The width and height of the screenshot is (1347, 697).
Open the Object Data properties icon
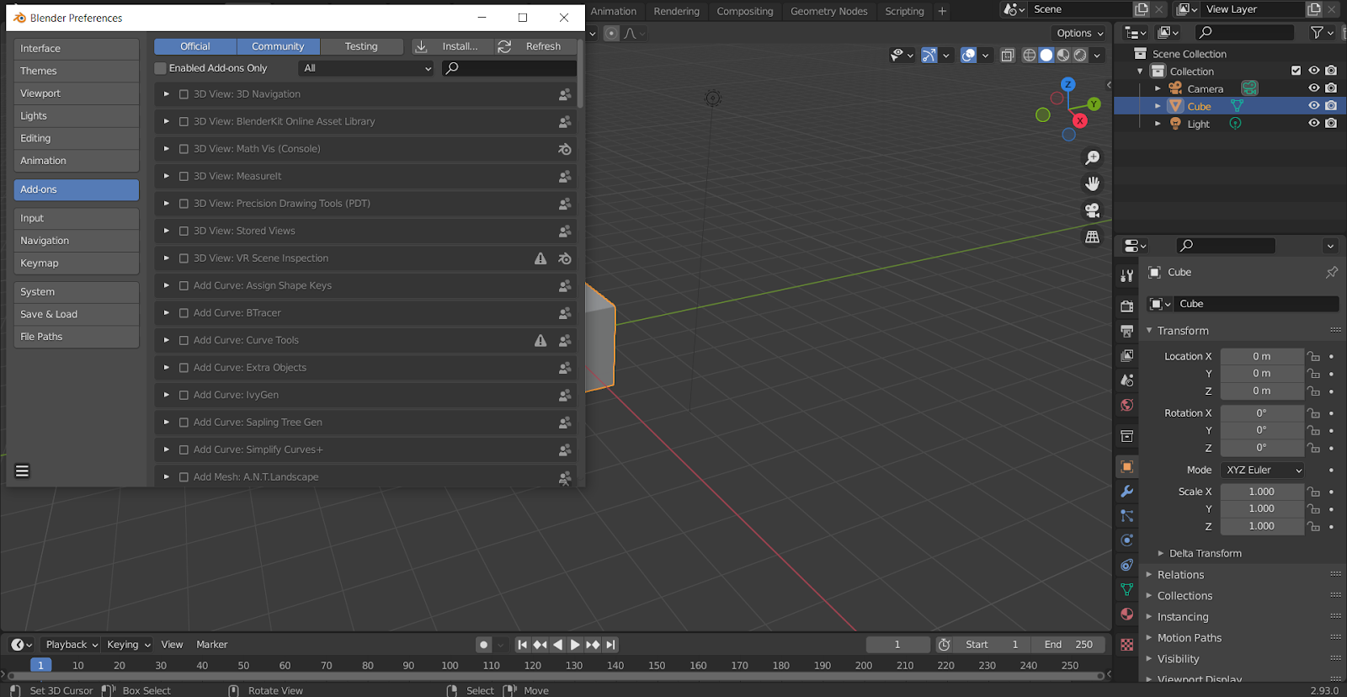(x=1126, y=589)
